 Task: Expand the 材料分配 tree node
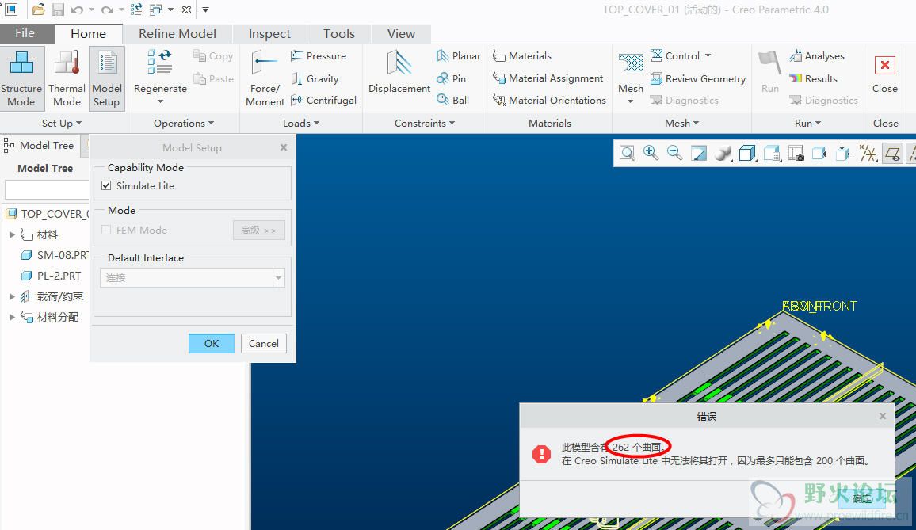[x=12, y=317]
